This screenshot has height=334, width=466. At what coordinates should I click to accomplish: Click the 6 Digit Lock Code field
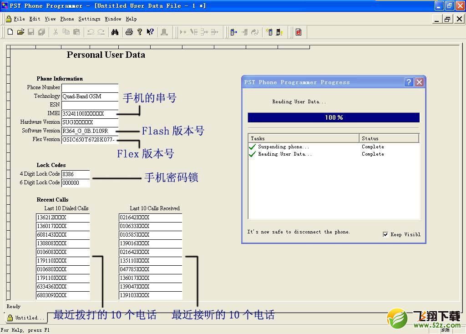(x=76, y=183)
